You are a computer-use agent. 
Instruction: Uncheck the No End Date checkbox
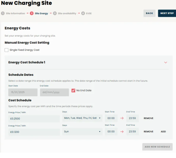tap(73, 90)
